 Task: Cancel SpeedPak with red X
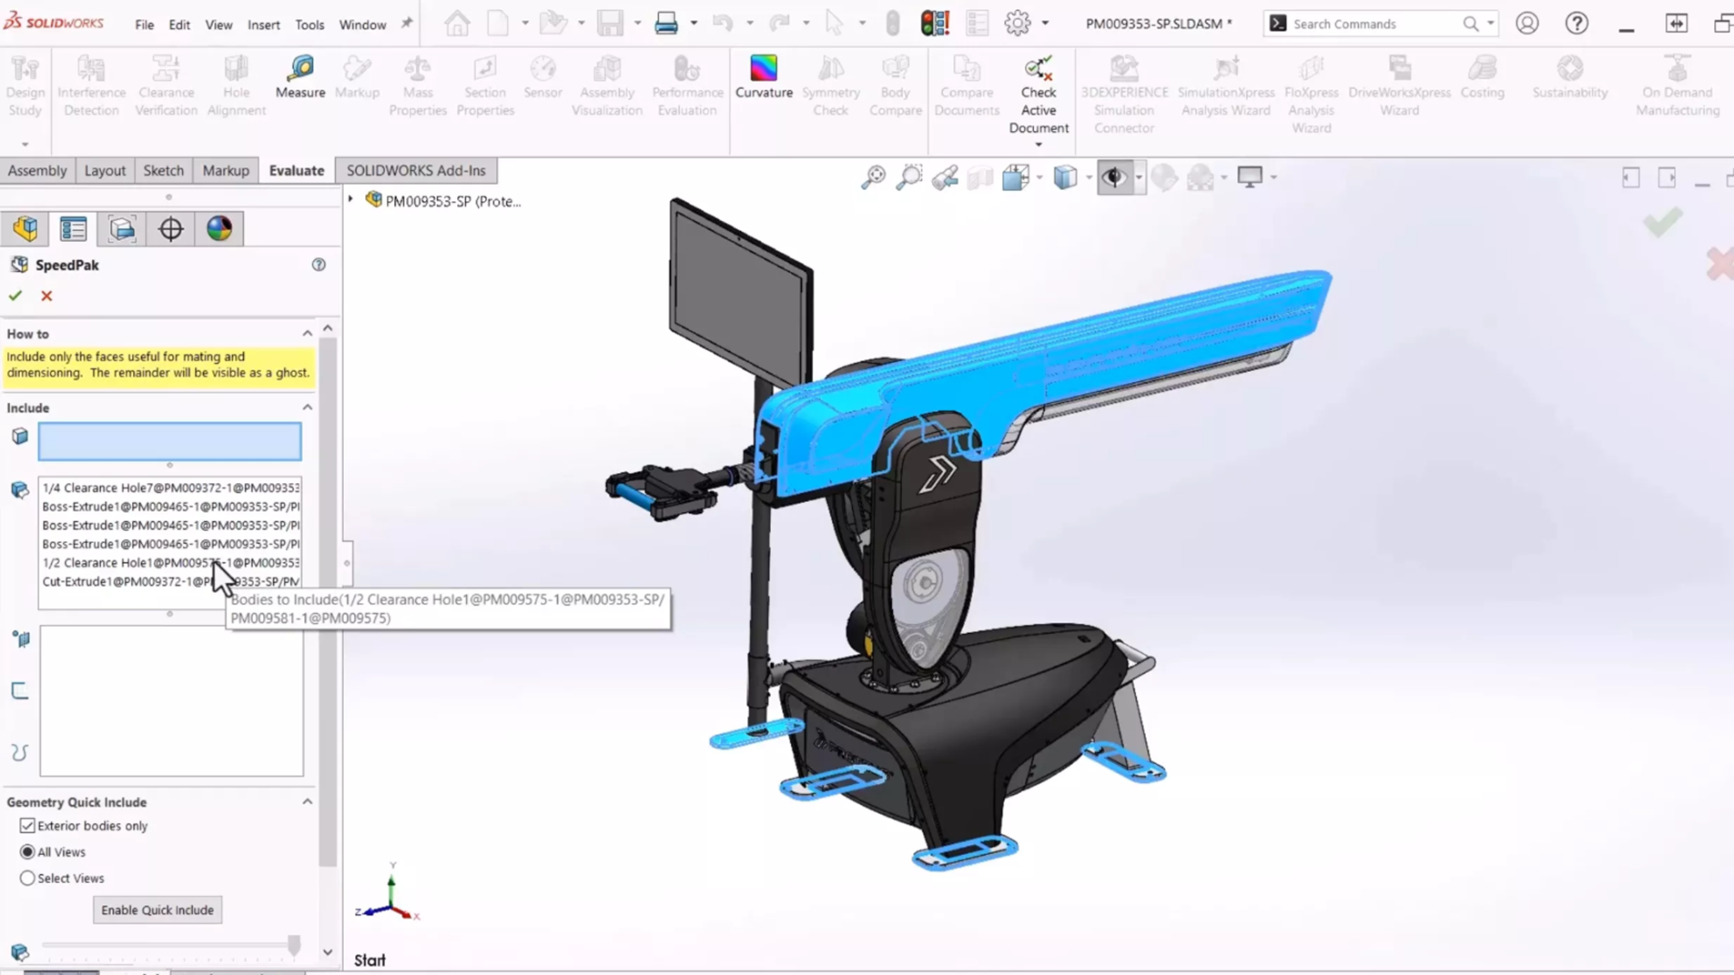pos(46,296)
